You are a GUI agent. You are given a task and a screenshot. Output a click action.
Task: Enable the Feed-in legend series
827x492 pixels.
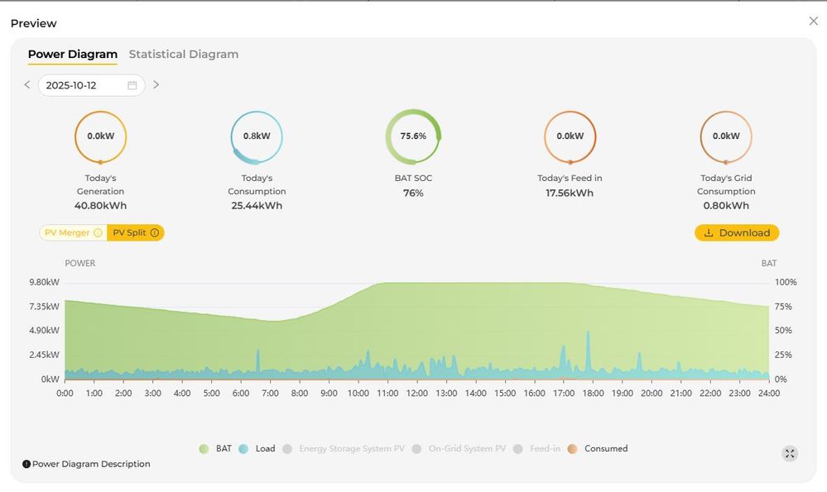click(536, 449)
